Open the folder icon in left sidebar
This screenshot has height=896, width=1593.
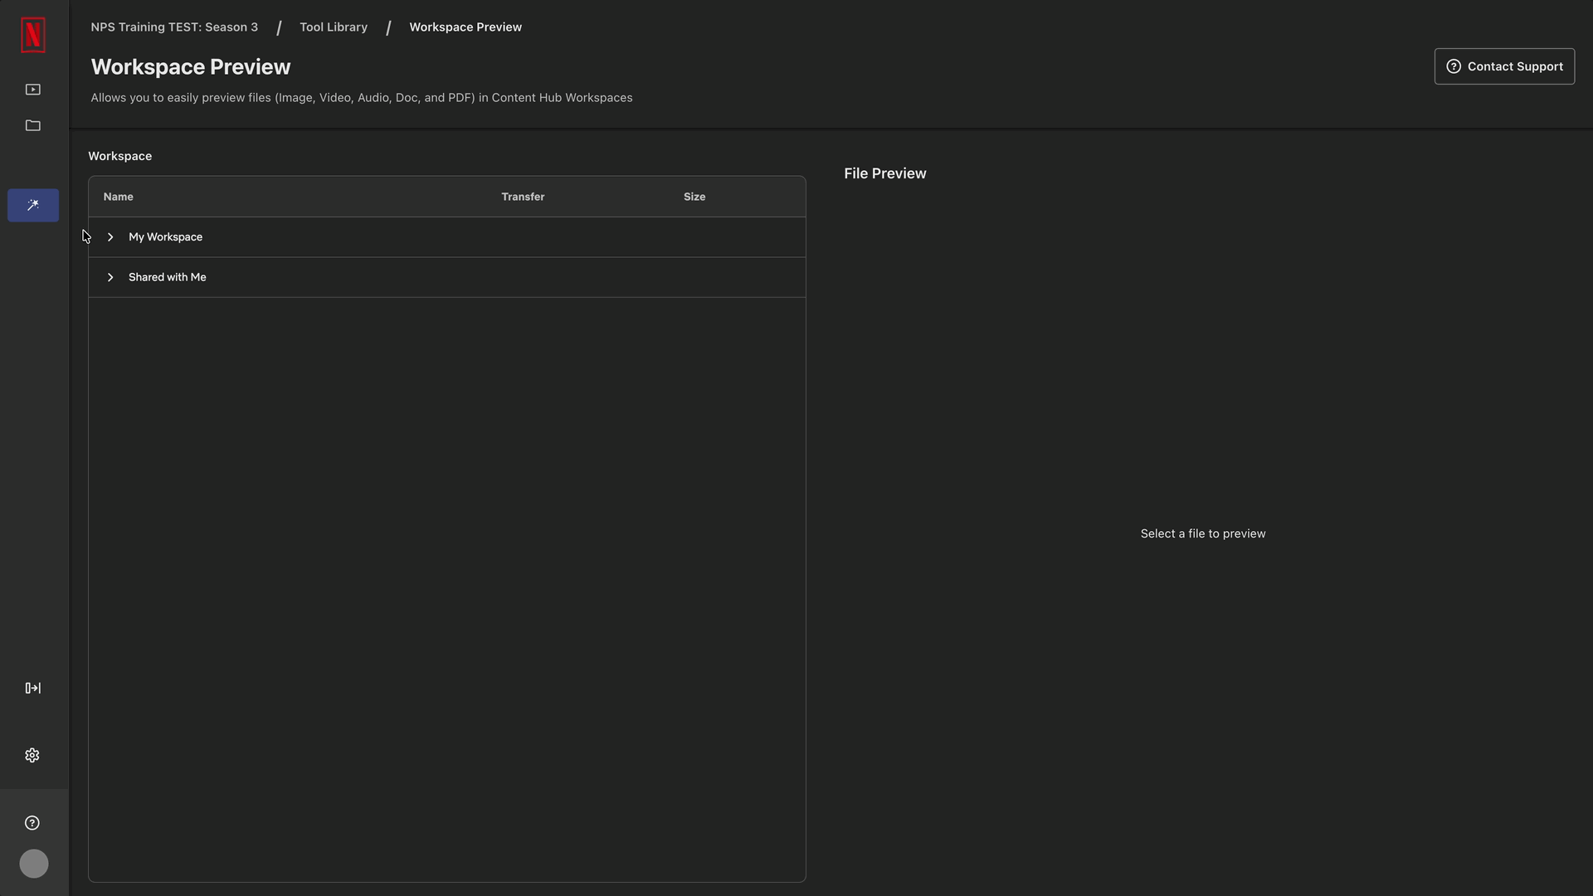coord(33,125)
